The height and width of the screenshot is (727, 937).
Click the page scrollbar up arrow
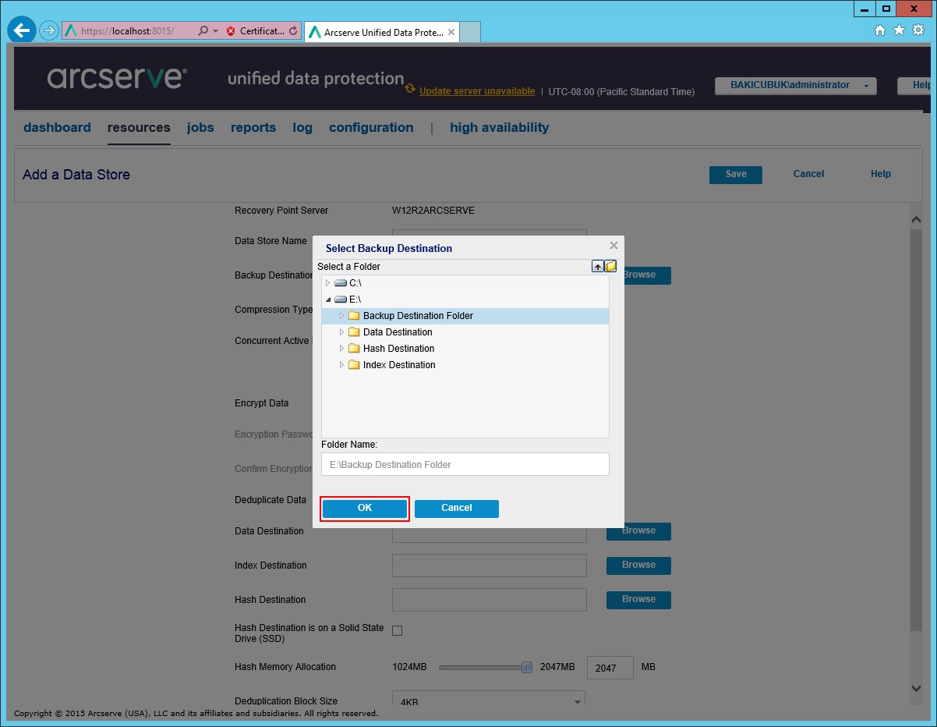click(916, 221)
